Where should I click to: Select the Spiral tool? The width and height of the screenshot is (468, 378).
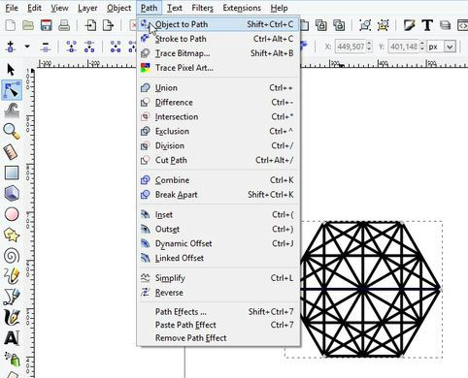[x=12, y=256]
